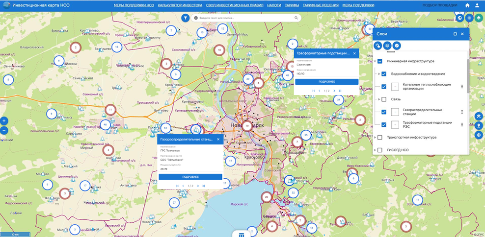
Task: Click the red cluster marker 20
Action: [267, 197]
